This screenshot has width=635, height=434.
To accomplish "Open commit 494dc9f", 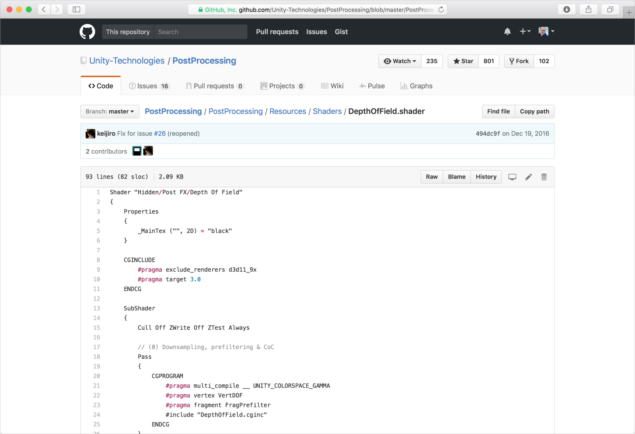I will (488, 134).
